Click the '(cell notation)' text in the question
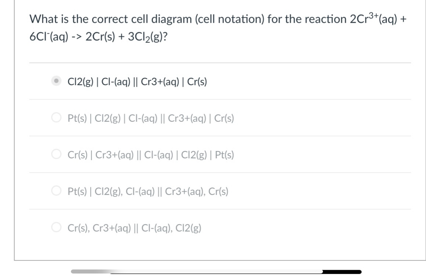The width and height of the screenshot is (426, 279). pos(229,19)
